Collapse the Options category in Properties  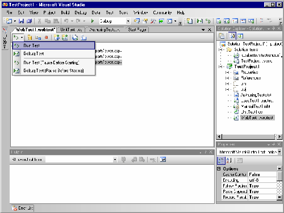(x=219, y=169)
